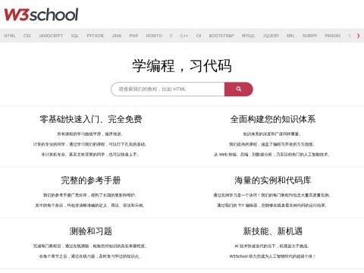
Task: Select XML in the nav bar
Action: [290, 36]
